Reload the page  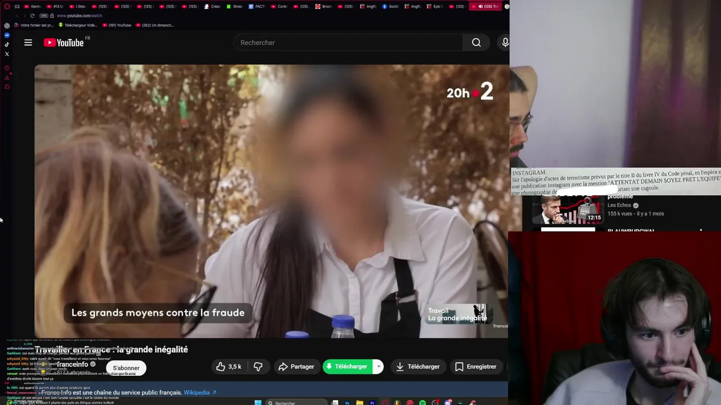[32, 16]
